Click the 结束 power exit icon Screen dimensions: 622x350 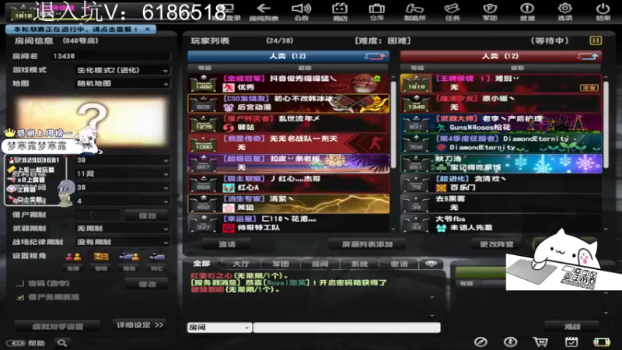point(603,12)
